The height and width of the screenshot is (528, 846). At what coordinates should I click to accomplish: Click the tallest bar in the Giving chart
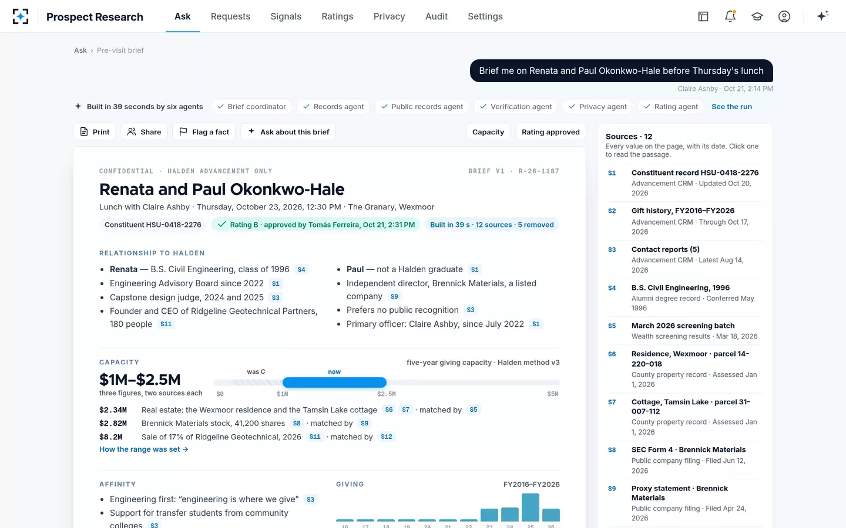531,507
